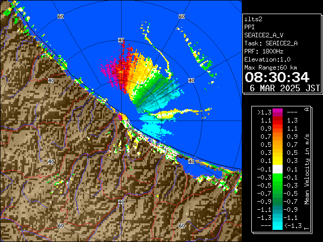This screenshot has width=323, height=242.
Task: Click the 'PRF: 1800Hz' text
Action: (x=263, y=51)
